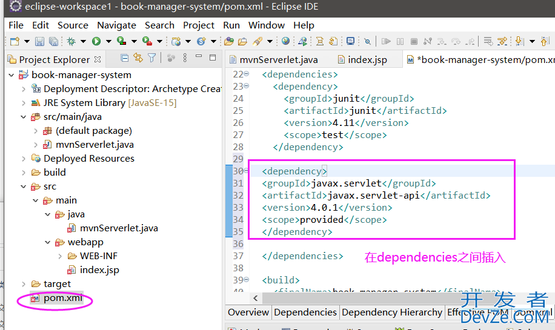Open the Navigate menu
The width and height of the screenshot is (555, 330).
coord(116,25)
